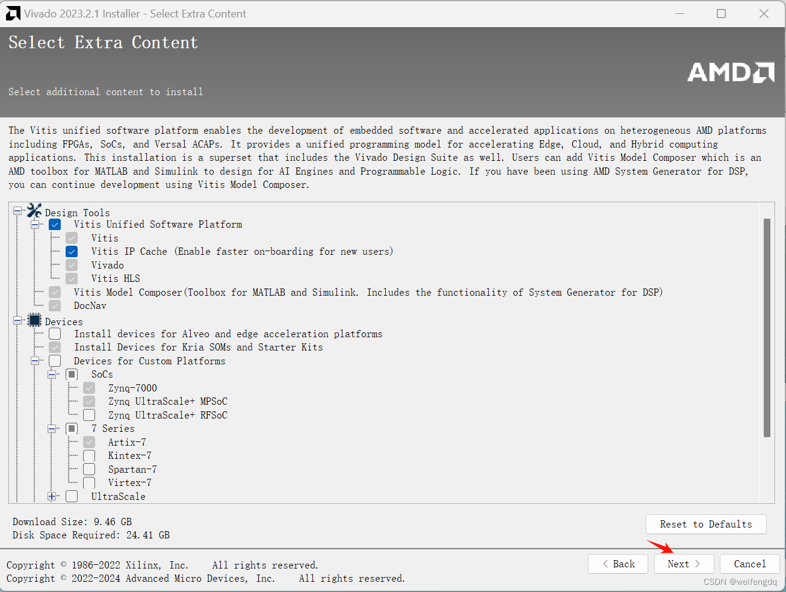Collapse the Devices tree node
This screenshot has width=786, height=592.
(x=17, y=320)
